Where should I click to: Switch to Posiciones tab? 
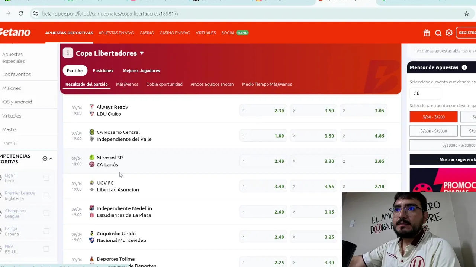coord(103,70)
